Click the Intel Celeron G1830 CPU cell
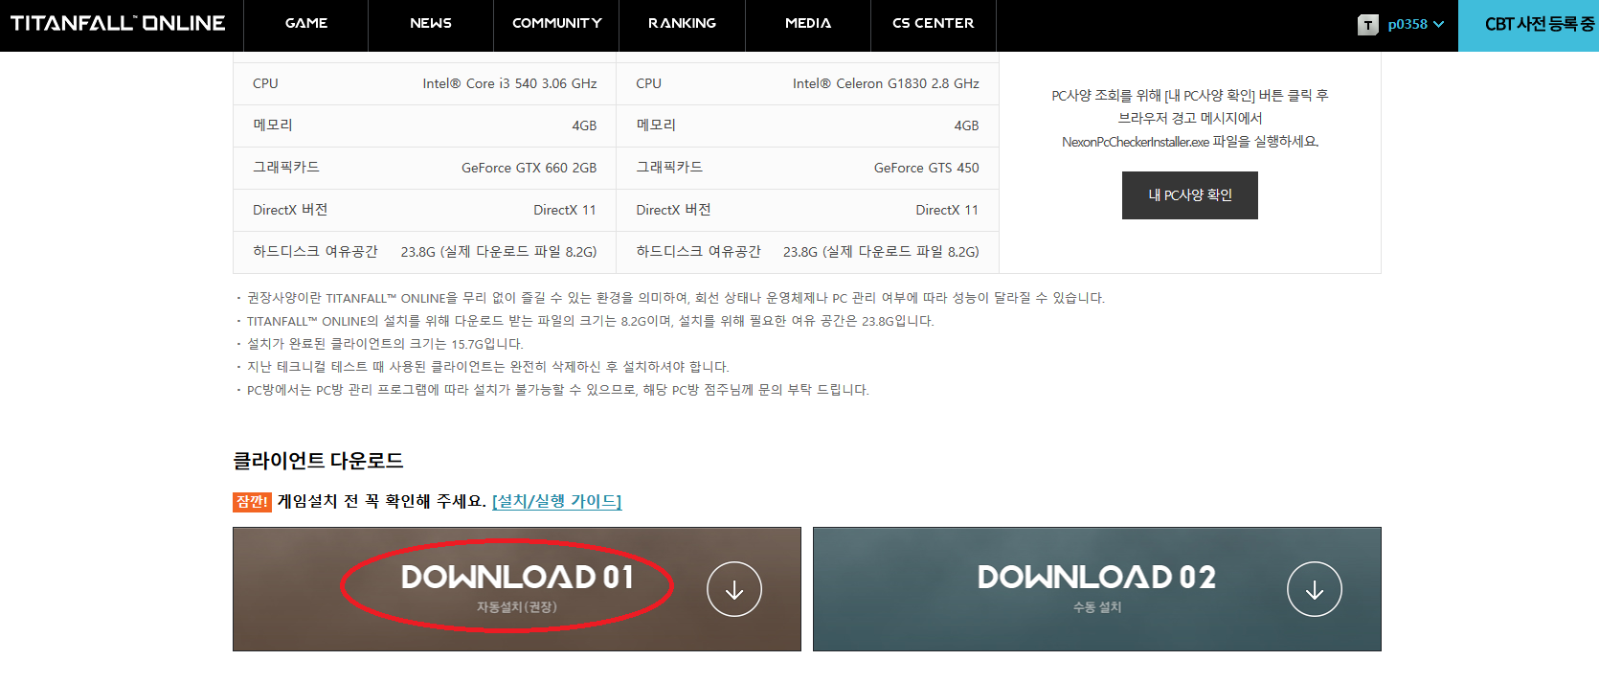Viewport: 1599px width, 683px height. (885, 84)
